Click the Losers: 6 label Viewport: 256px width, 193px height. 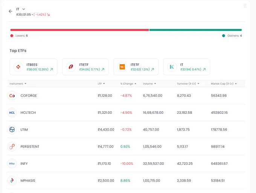click(21, 36)
